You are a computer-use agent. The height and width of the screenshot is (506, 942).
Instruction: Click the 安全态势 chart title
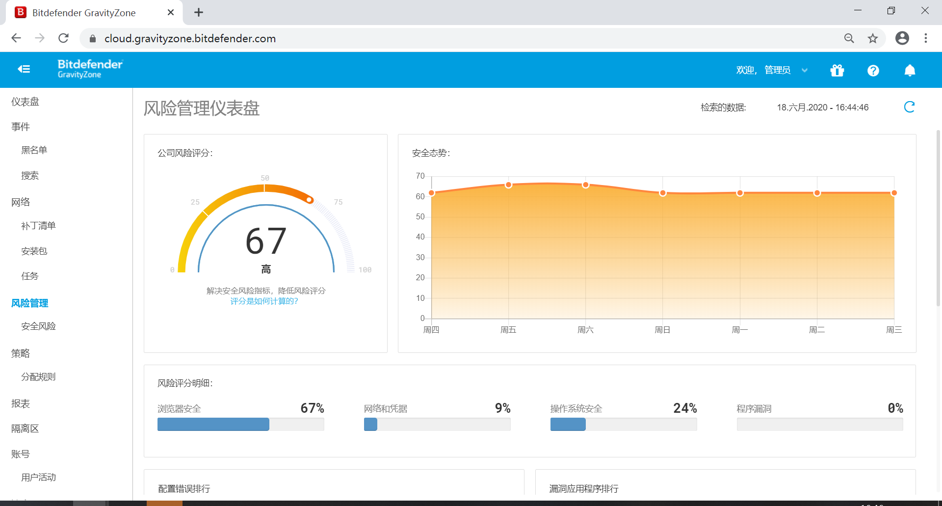pos(431,153)
